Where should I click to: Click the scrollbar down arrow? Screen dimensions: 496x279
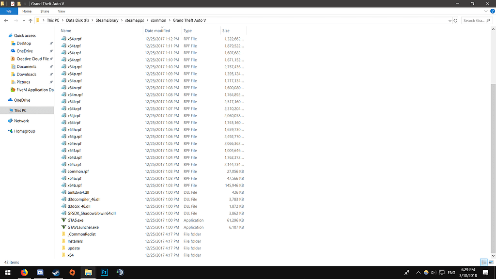pyautogui.click(x=493, y=256)
